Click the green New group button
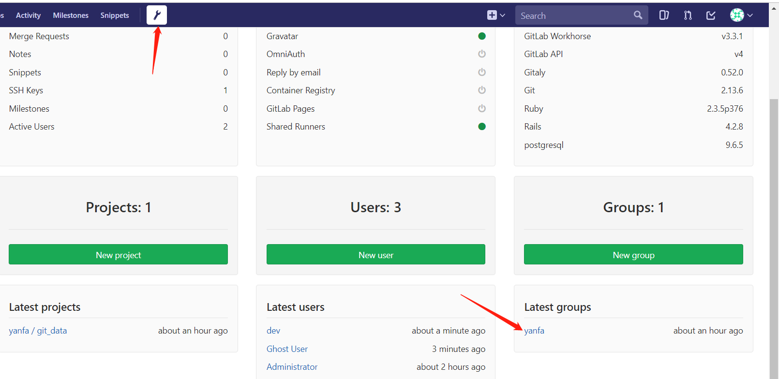Image resolution: width=779 pixels, height=379 pixels. [x=633, y=254]
